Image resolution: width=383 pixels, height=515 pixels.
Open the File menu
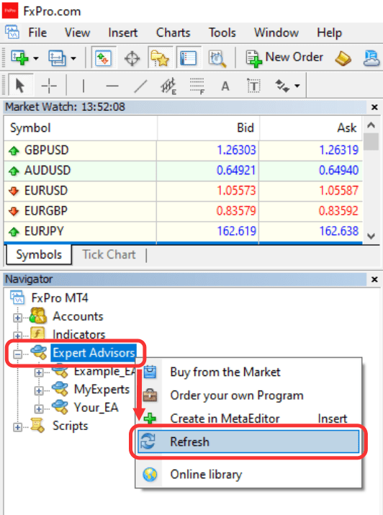point(37,33)
